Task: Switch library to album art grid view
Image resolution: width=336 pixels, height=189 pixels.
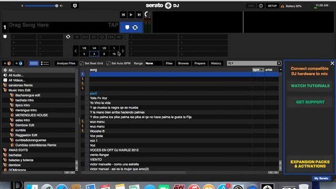Action: pyautogui.click(x=34, y=63)
